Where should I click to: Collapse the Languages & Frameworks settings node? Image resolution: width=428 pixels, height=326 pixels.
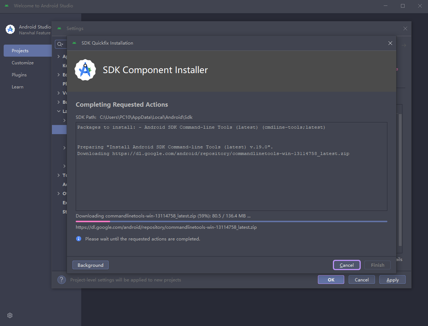tap(59, 111)
